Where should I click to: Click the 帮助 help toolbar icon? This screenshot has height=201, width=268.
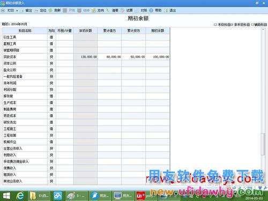tap(151, 11)
